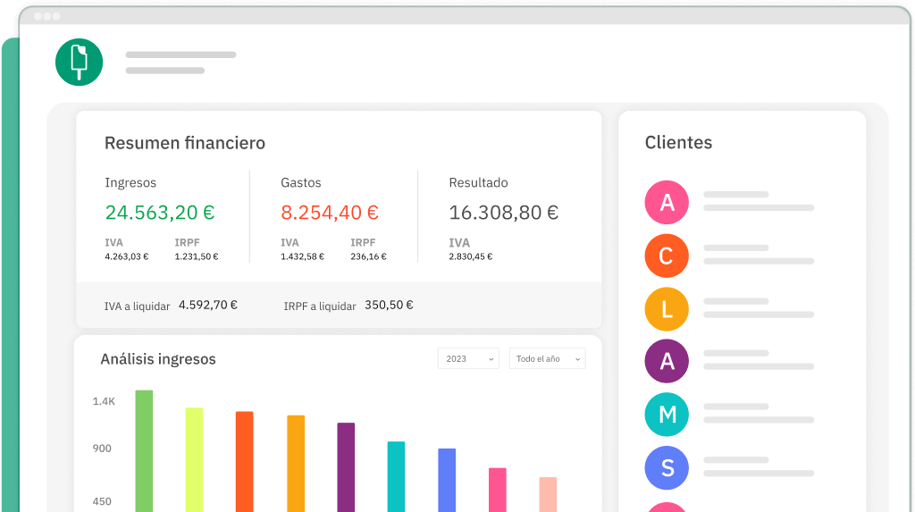Screen dimensions: 915x512
Task: Open the purple A client avatar
Action: (667, 361)
